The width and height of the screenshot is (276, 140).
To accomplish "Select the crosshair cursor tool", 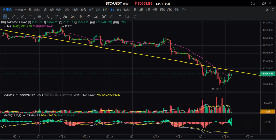I will click(x=5, y=17).
